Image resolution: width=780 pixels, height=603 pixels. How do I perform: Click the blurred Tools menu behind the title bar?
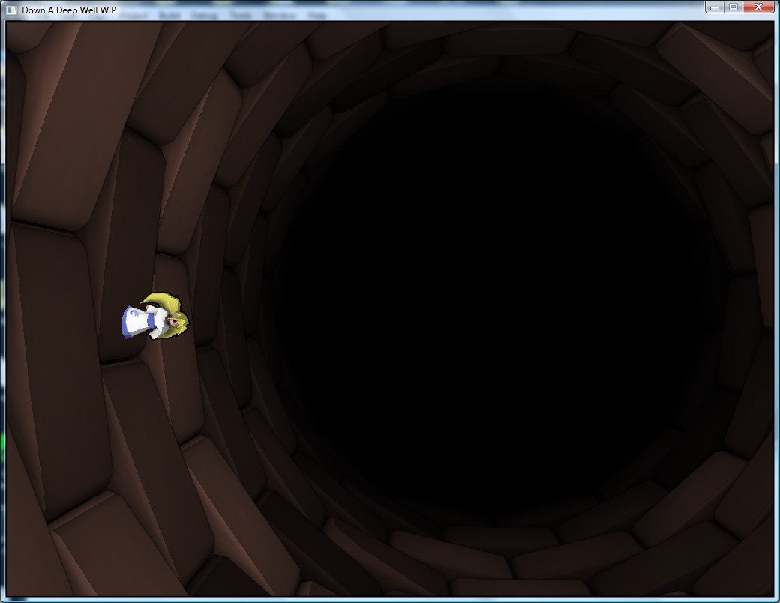[x=241, y=15]
